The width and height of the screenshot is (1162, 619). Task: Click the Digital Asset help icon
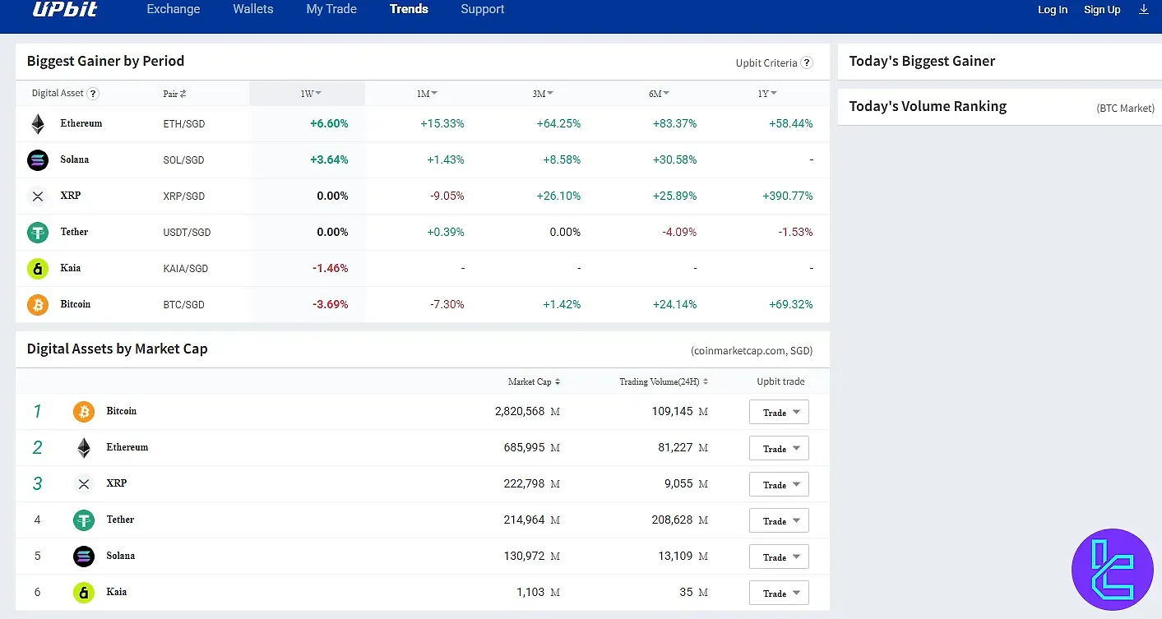pos(93,93)
